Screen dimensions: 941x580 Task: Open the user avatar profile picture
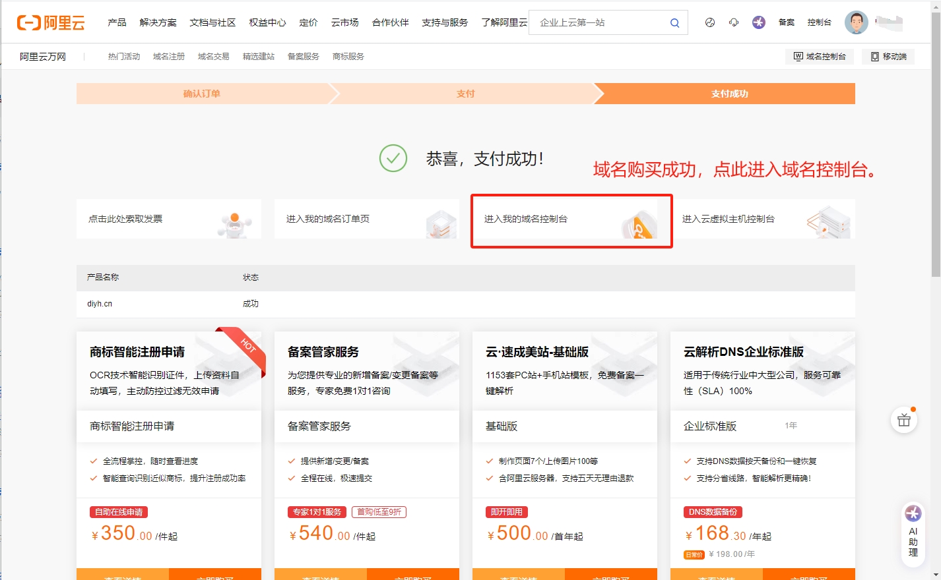pos(856,22)
